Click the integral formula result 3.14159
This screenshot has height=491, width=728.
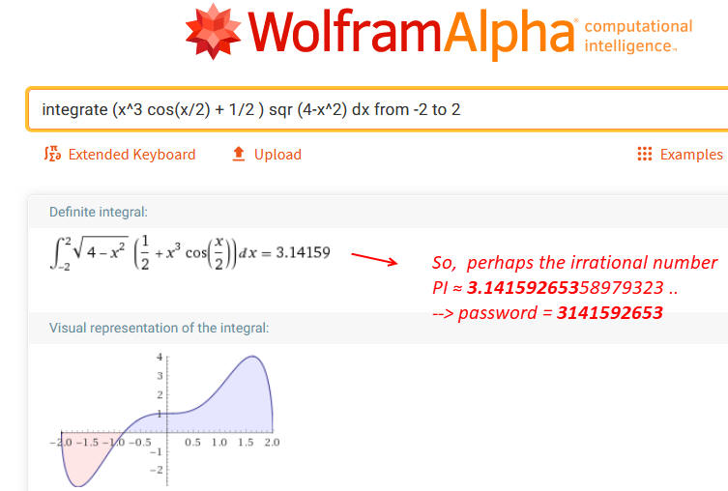(x=189, y=253)
